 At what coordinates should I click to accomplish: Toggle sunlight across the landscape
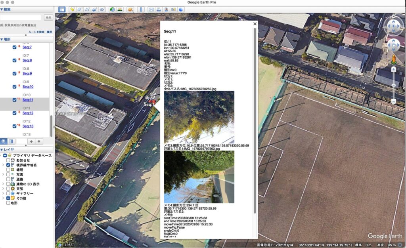click(120, 10)
